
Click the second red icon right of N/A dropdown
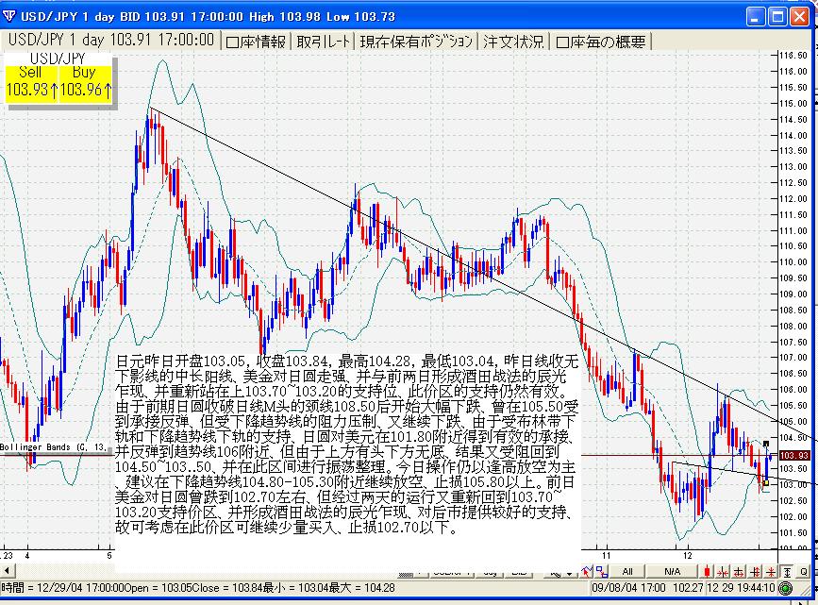click(x=722, y=571)
